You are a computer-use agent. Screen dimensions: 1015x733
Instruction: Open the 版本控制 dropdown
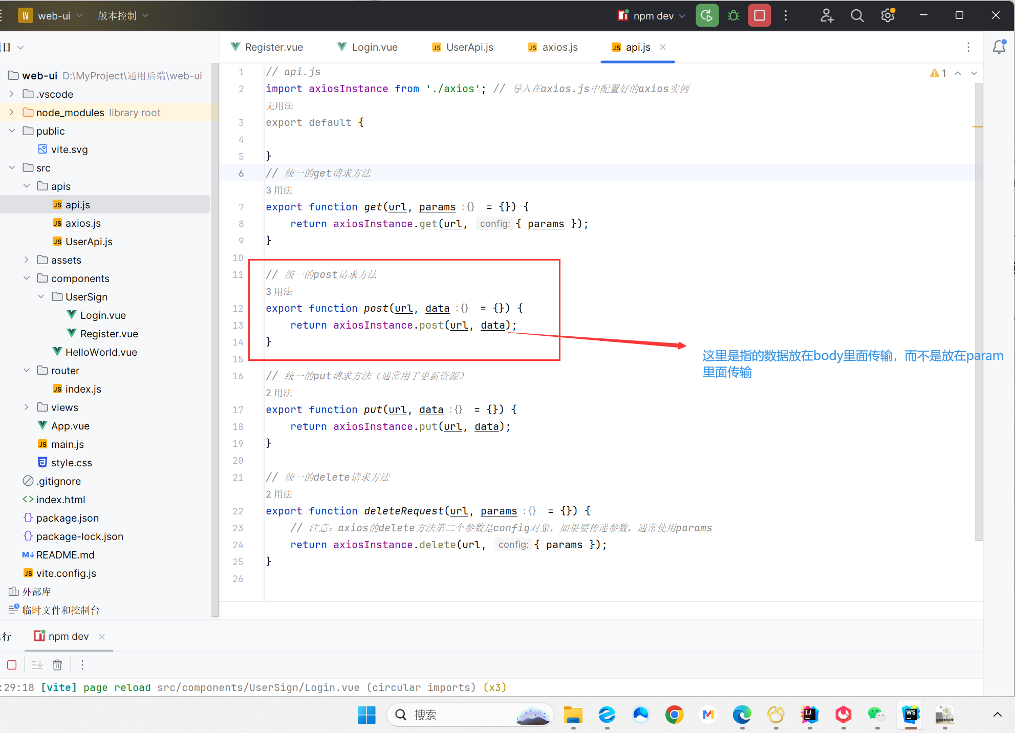[x=123, y=16]
